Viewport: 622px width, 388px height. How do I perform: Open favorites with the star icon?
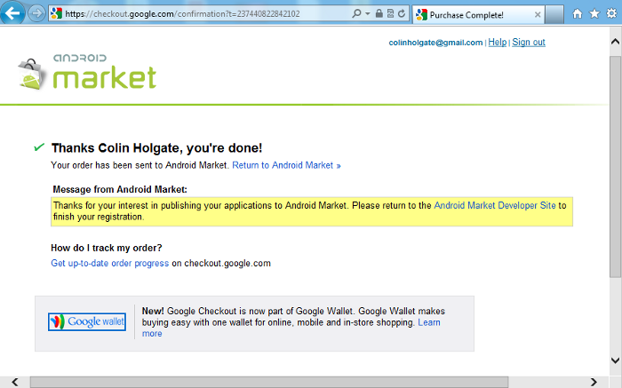(x=594, y=14)
